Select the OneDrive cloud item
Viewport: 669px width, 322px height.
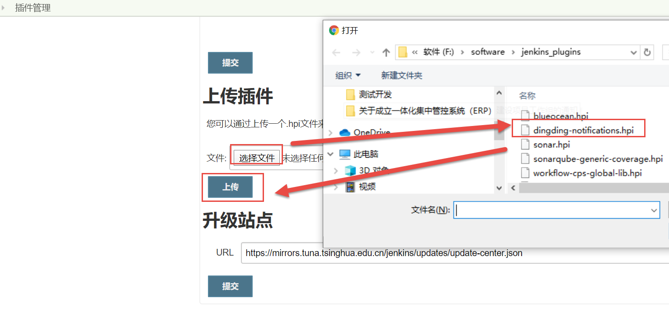click(371, 132)
